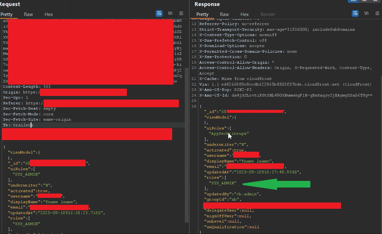
Task: Select the Request Pretty tab
Action: (x=6, y=14)
